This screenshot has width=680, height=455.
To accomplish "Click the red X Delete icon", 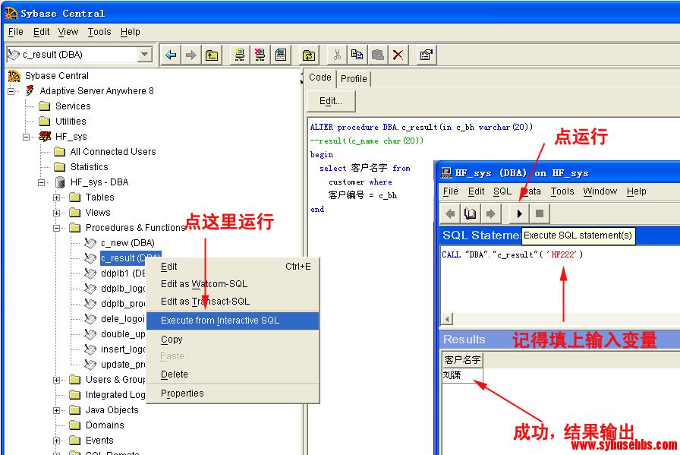I will pyautogui.click(x=398, y=55).
